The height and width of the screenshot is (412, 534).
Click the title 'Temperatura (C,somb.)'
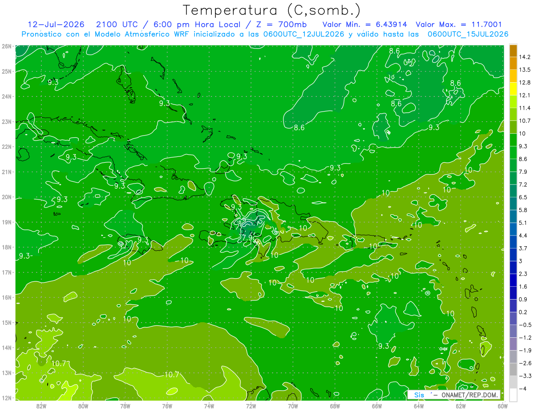click(x=272, y=10)
